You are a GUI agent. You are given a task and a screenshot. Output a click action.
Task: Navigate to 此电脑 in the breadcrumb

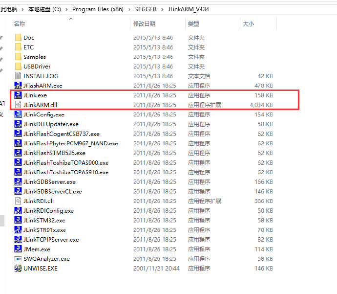(9, 9)
